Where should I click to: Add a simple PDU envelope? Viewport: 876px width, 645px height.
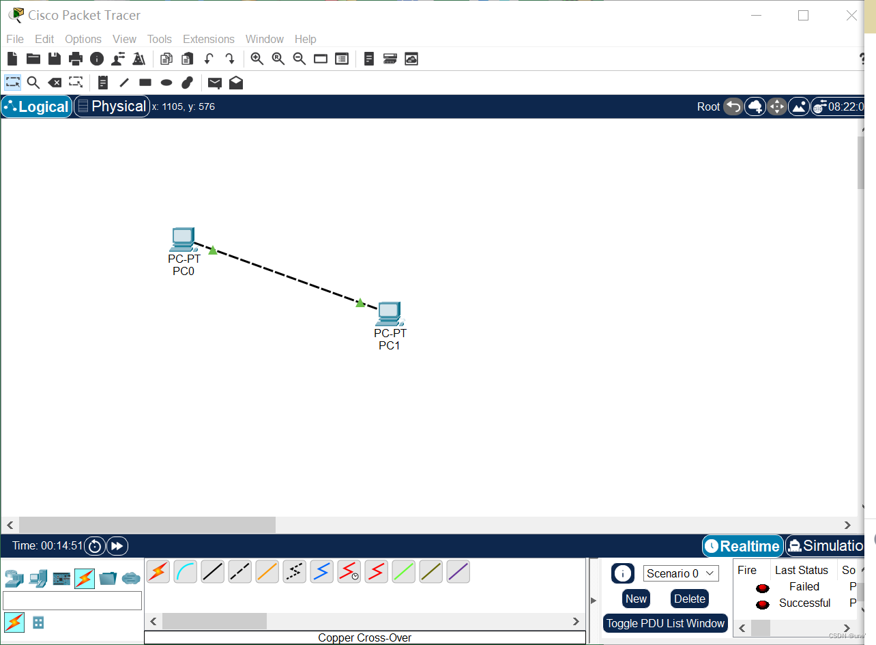tap(215, 83)
